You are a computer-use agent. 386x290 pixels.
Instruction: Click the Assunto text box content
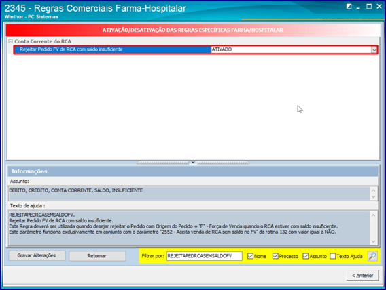[189, 193]
